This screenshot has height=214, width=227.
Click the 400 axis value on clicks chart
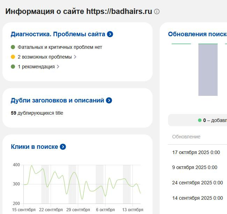(x=16, y=165)
